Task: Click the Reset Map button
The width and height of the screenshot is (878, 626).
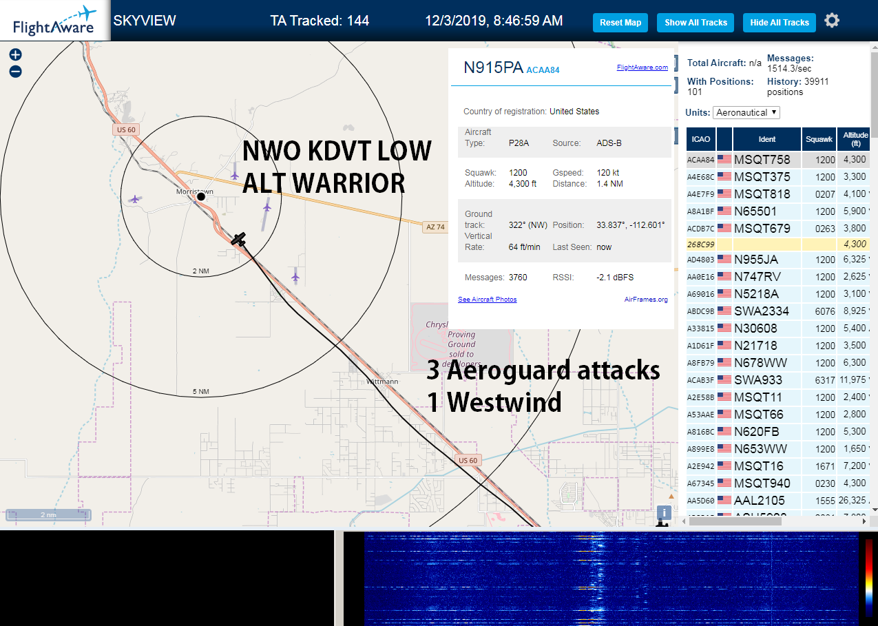Action: tap(620, 23)
